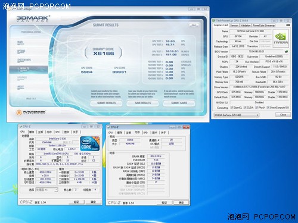Click the Futuremark logo in 3DMark Vantage
298x223 pixels.
[x=31, y=112]
